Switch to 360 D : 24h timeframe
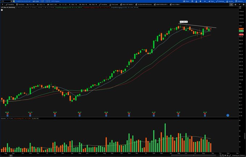This screenshot has width=246, height=157. point(52,5)
